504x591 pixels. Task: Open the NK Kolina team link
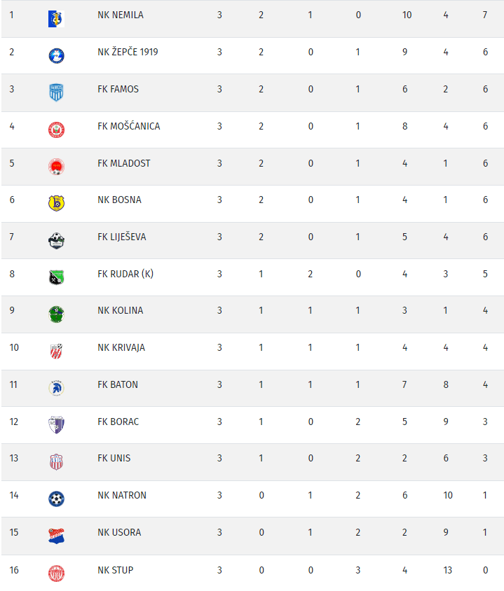pos(121,310)
